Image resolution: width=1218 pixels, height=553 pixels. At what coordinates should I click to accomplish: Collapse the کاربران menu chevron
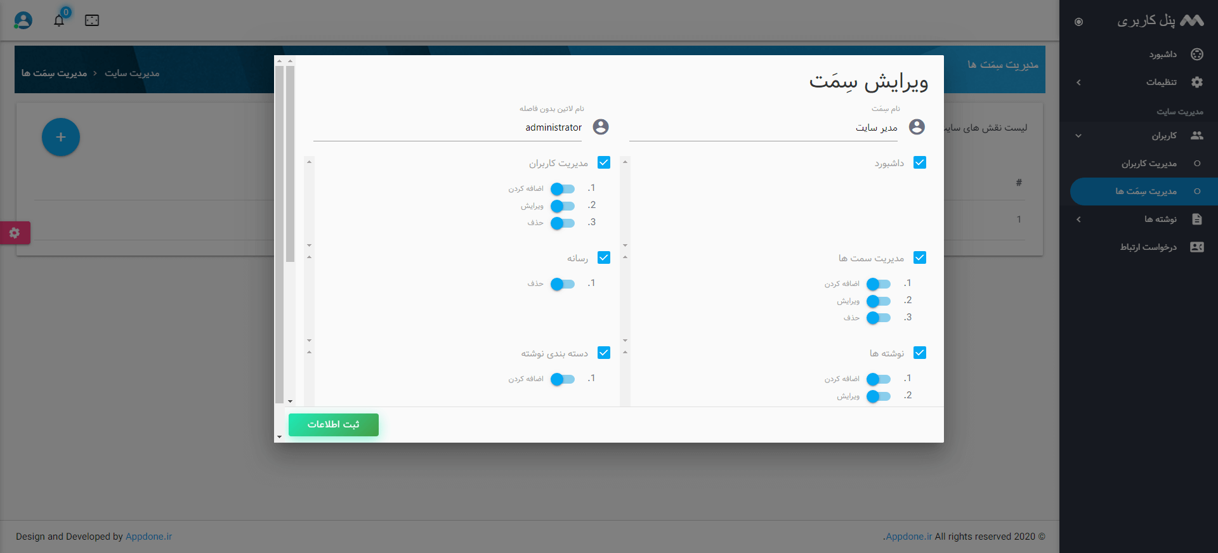(x=1078, y=136)
